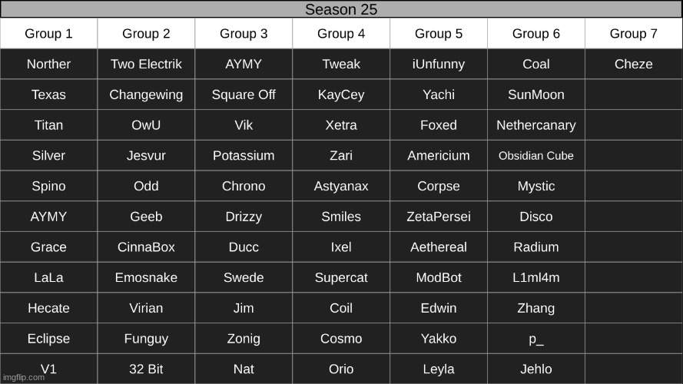Click the iUnfunny cell
The image size is (683, 384).
tap(439, 64)
